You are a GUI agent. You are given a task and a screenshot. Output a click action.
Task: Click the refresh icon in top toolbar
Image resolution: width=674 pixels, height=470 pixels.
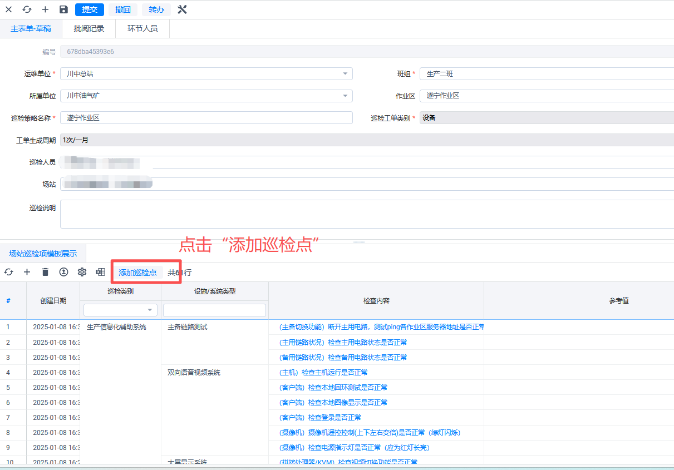[27, 9]
